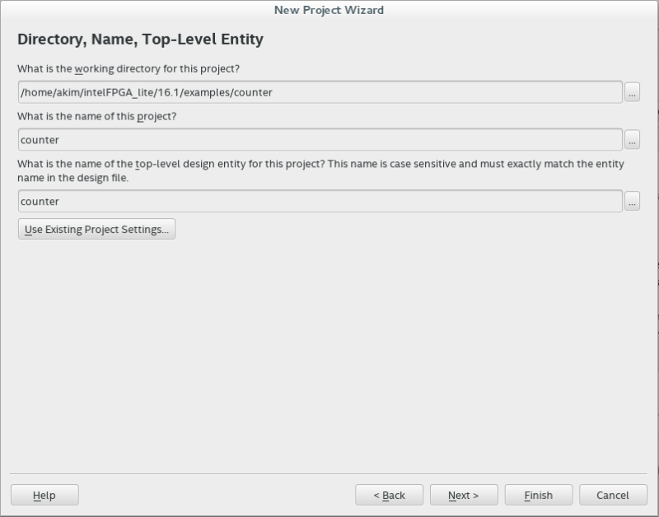The height and width of the screenshot is (517, 659).
Task: Click Use Existing Project Settings button
Action: [x=96, y=229]
